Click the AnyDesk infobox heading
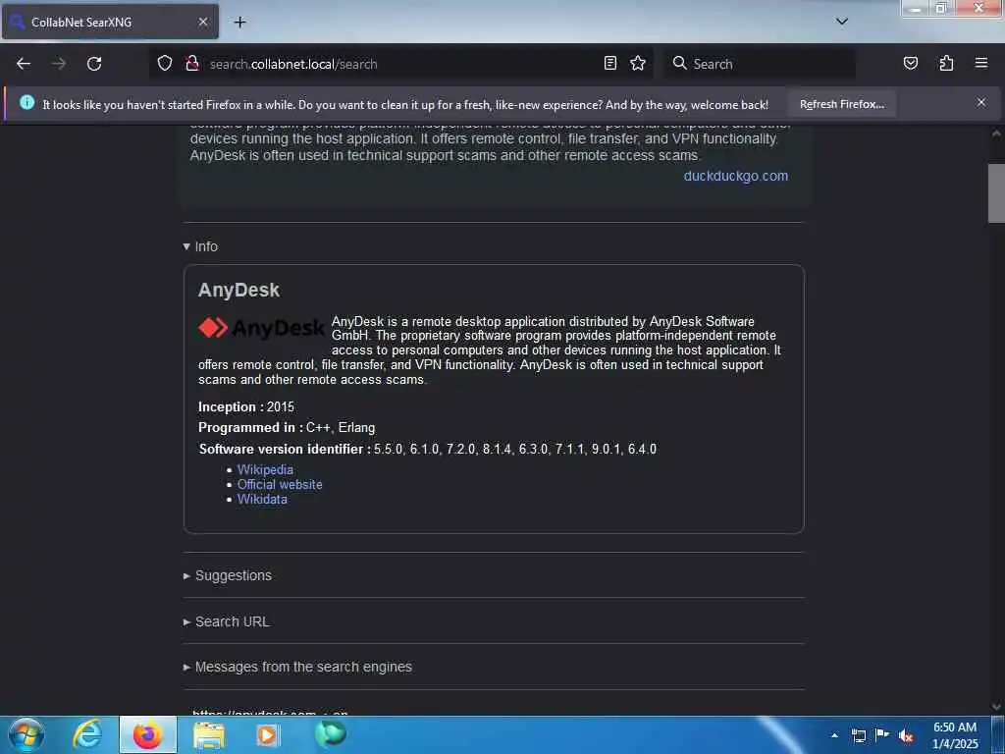Screen dimensions: 1005x754 point(238,290)
